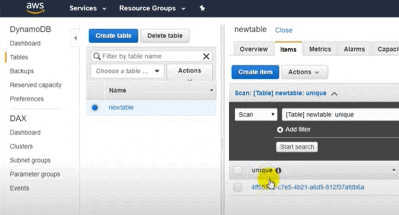Click the DAX sidebar heading
This screenshot has width=399, height=215.
click(18, 119)
